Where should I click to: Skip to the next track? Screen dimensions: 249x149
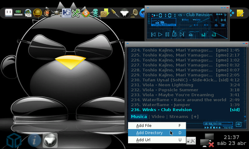click(x=182, y=34)
